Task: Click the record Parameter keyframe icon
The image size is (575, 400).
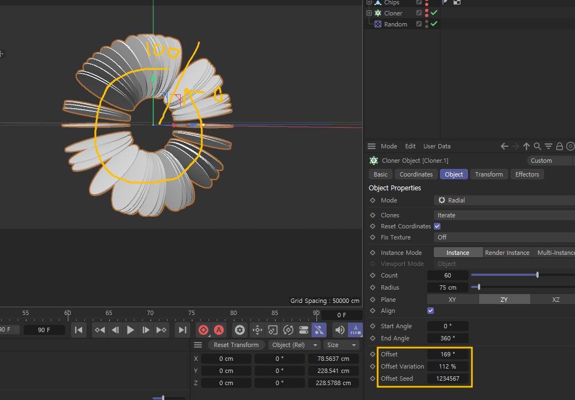Action: coord(304,329)
